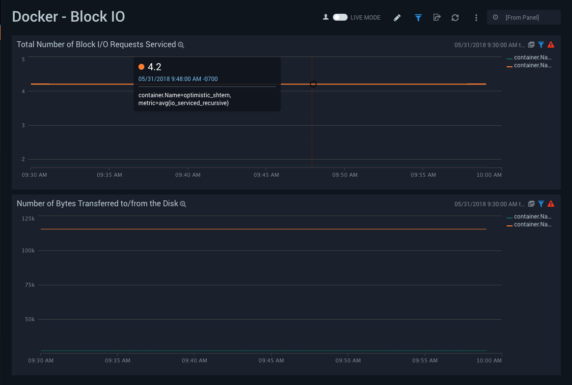Open the dashboard edit pencil icon

tap(397, 17)
